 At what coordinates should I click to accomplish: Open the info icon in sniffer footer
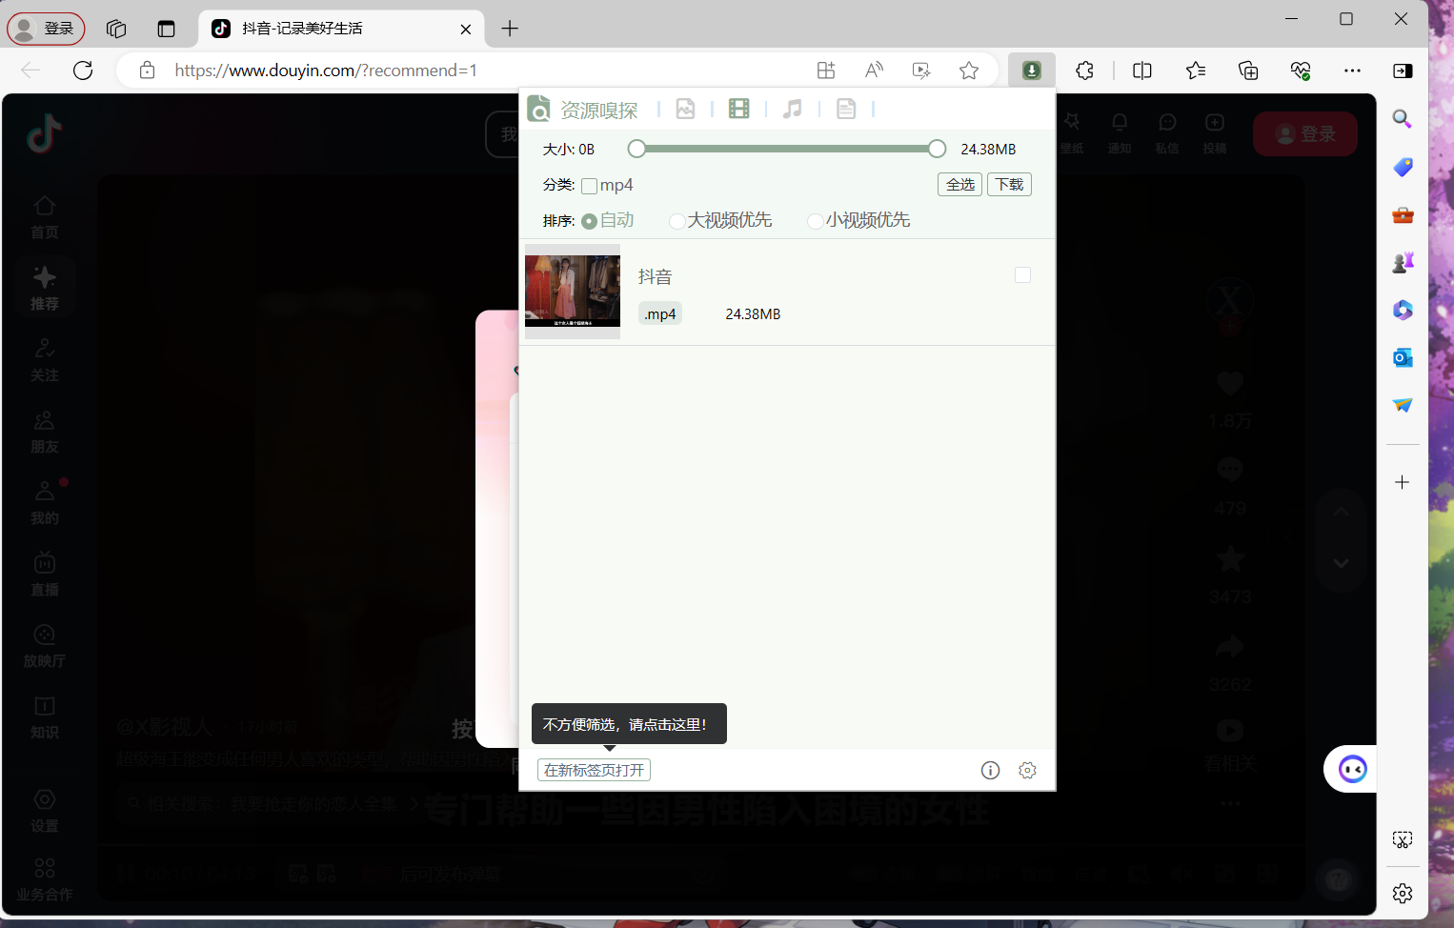[x=990, y=770]
